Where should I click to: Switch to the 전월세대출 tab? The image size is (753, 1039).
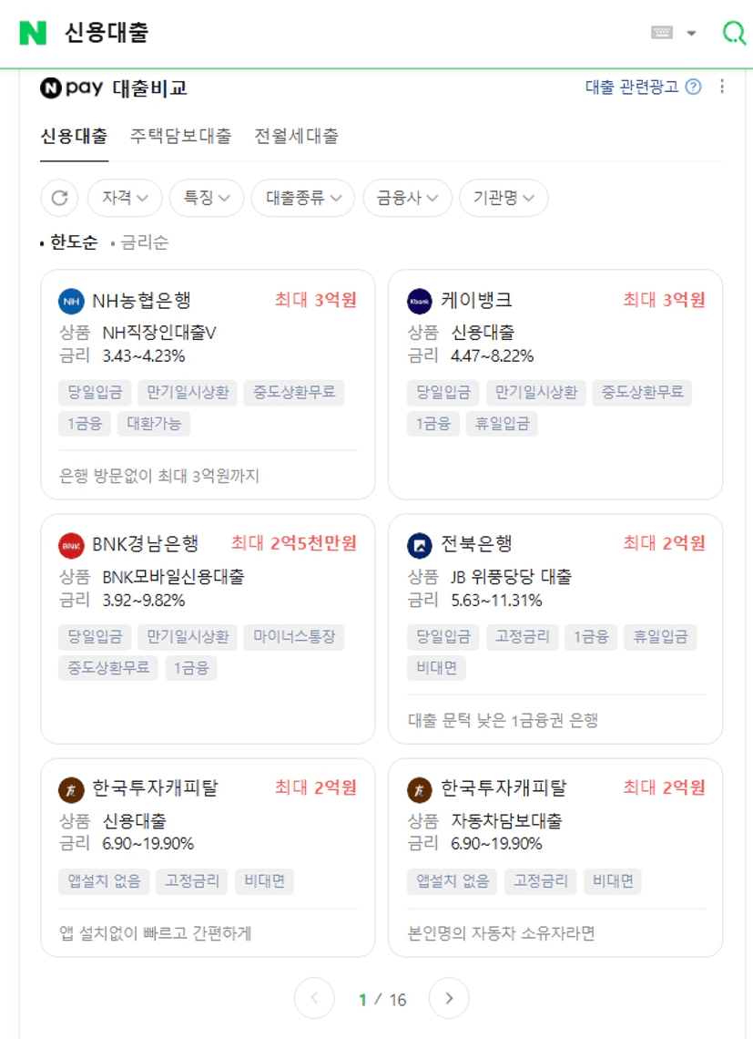click(x=296, y=137)
